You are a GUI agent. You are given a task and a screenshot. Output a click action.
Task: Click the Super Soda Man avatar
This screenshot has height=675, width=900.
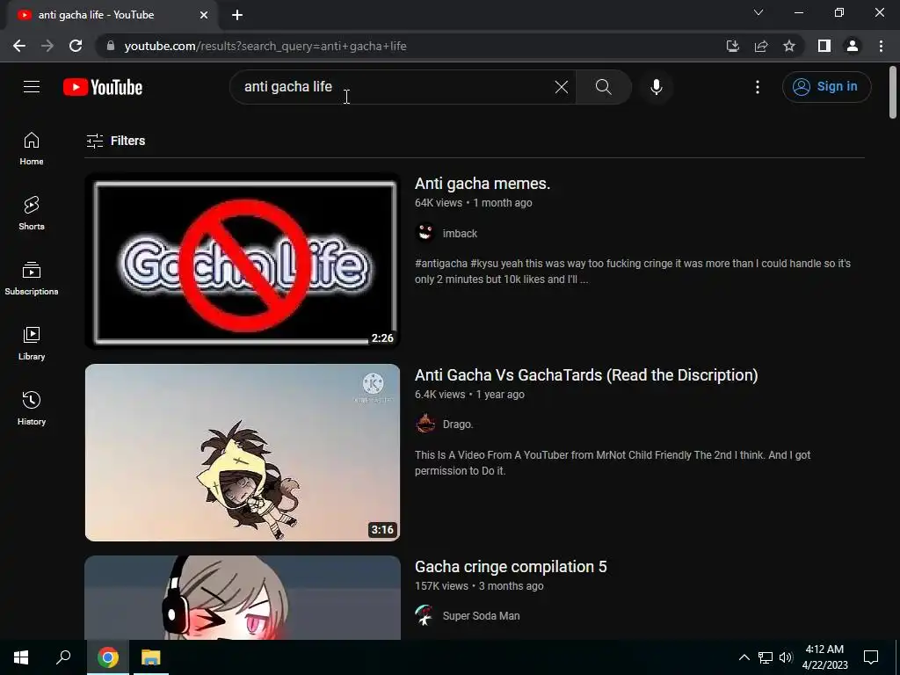point(425,615)
